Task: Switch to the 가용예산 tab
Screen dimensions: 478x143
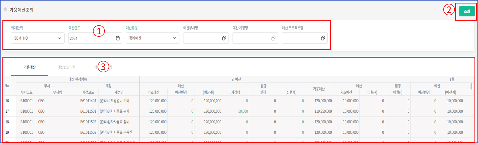Action: click(x=30, y=67)
